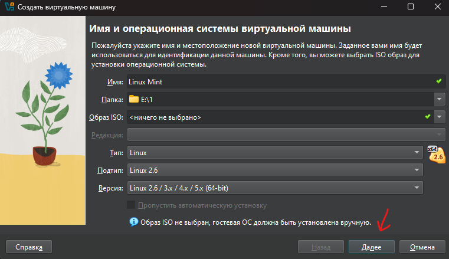Minimize the wizard window
Image resolution: width=449 pixels, height=259 pixels.
point(384,6)
